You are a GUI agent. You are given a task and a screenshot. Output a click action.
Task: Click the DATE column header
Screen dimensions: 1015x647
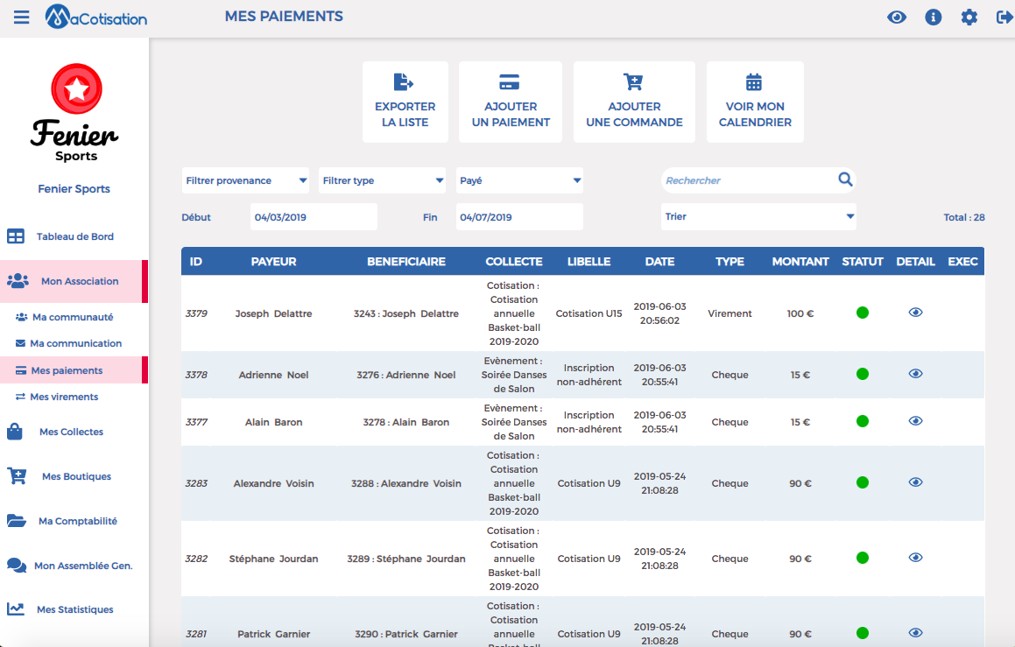point(659,262)
